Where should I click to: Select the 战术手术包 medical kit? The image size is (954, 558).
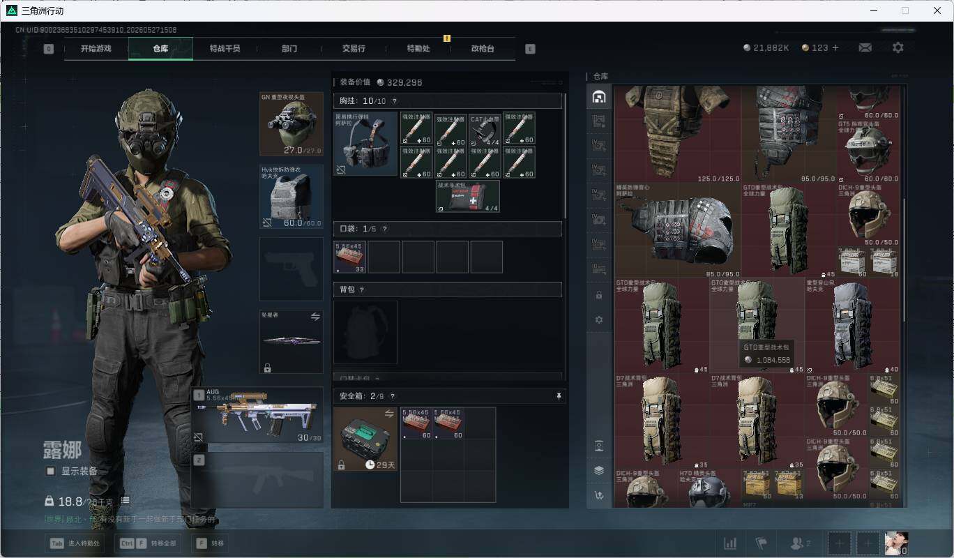pyautogui.click(x=468, y=197)
